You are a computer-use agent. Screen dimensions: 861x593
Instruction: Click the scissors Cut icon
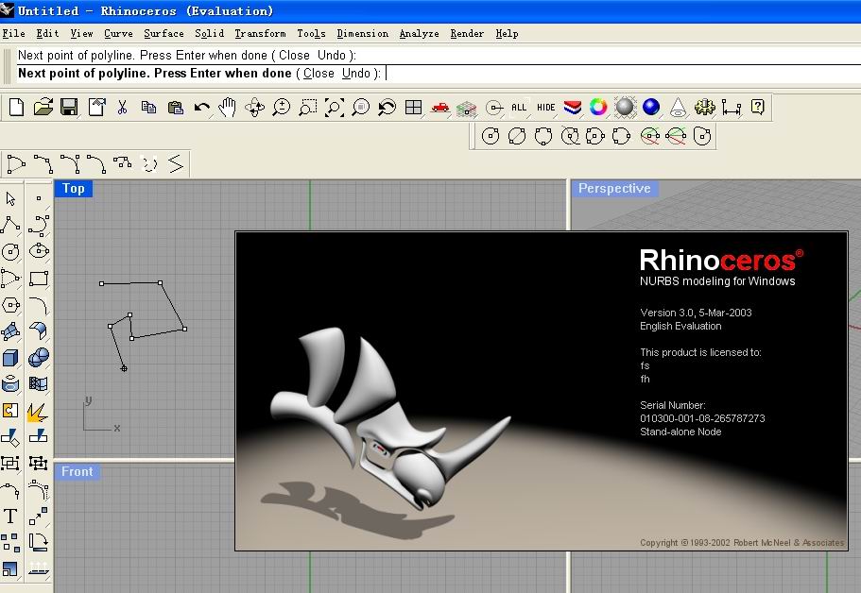pyautogui.click(x=122, y=107)
